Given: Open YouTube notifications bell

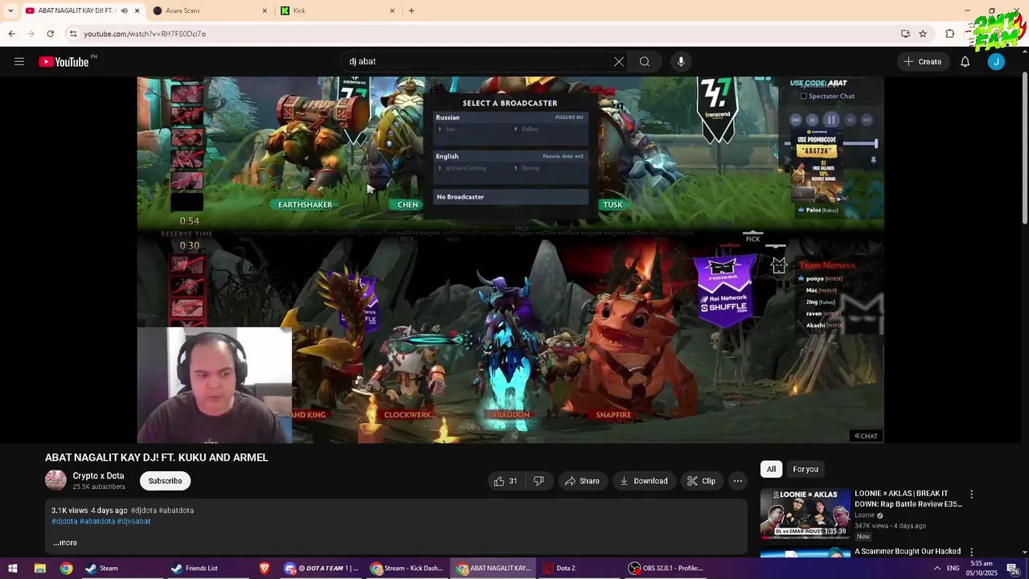Looking at the screenshot, I should tap(965, 61).
